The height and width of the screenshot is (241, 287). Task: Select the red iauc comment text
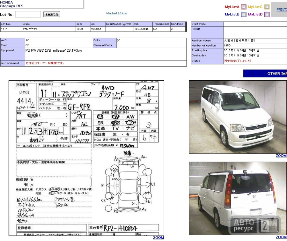pyautogui.click(x=45, y=63)
